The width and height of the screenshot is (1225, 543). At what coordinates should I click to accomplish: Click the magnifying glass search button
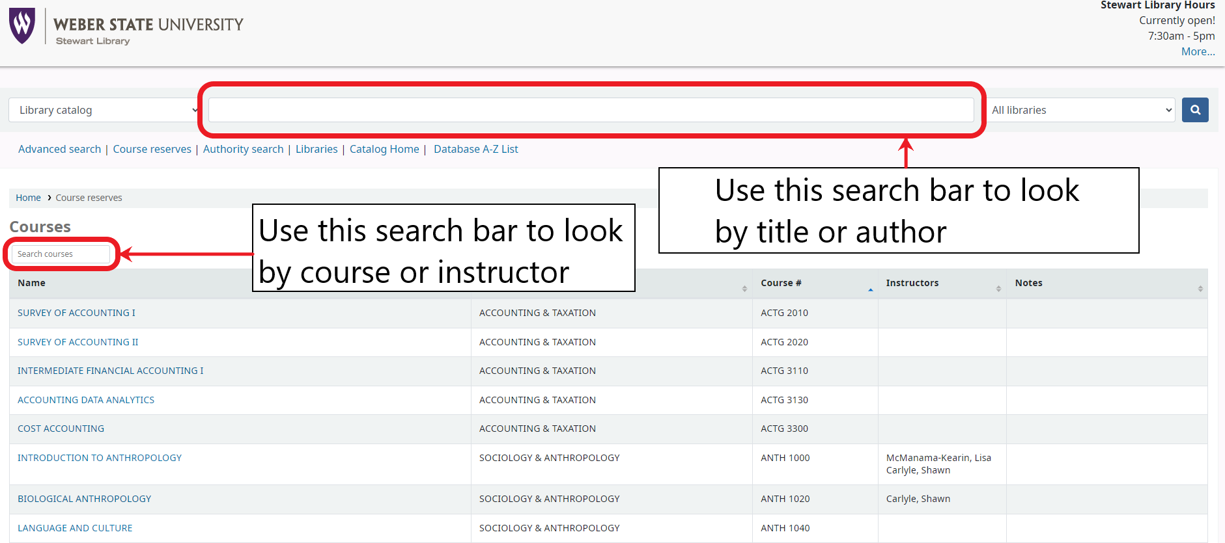point(1194,110)
